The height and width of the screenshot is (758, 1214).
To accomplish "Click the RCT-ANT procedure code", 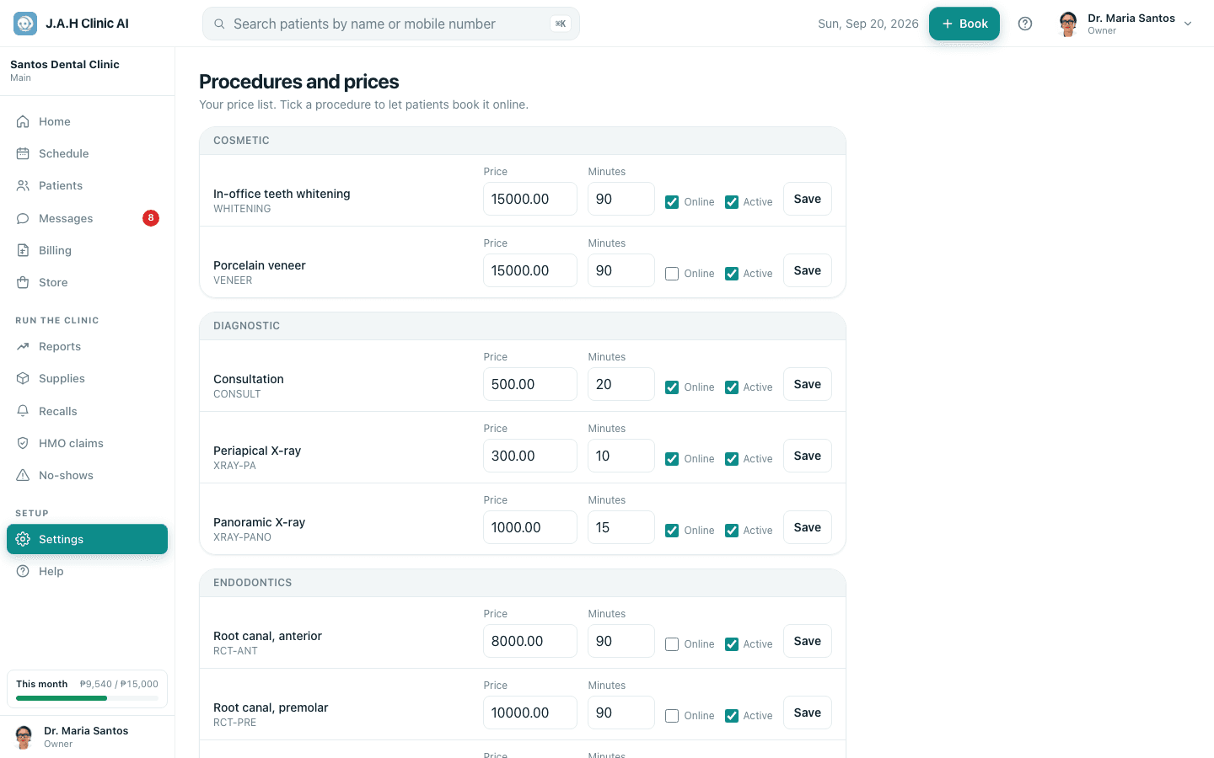I will click(235, 651).
